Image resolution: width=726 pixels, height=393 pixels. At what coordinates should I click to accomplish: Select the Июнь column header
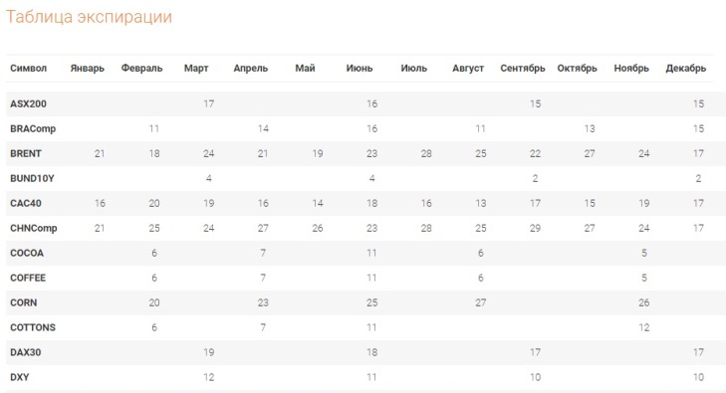[360, 69]
